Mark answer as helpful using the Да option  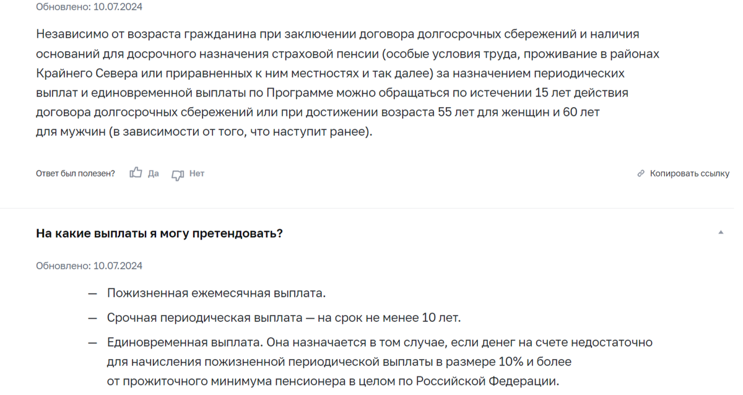[153, 173]
